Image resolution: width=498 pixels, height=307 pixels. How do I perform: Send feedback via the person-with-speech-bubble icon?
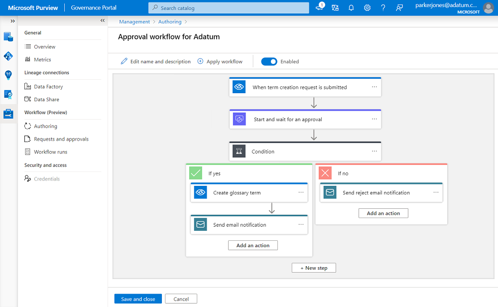(x=399, y=8)
